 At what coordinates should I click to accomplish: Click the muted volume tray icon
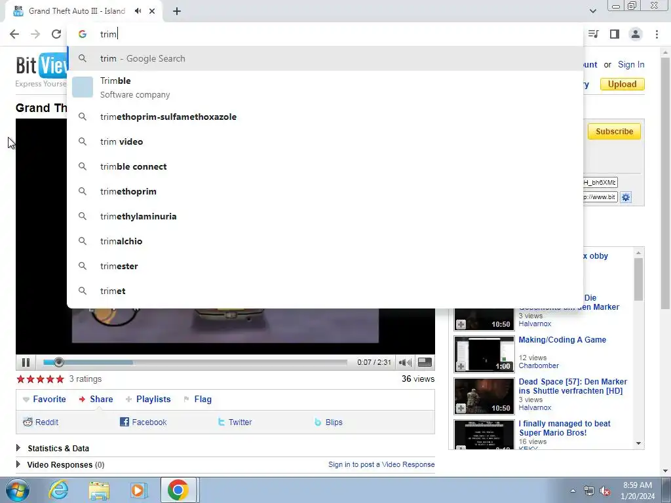click(605, 491)
